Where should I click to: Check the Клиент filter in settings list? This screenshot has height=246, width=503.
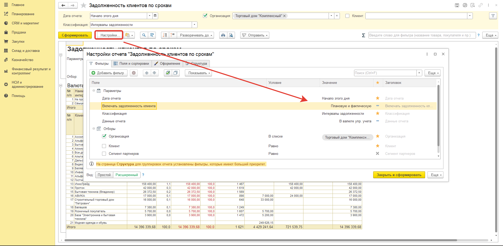104,146
